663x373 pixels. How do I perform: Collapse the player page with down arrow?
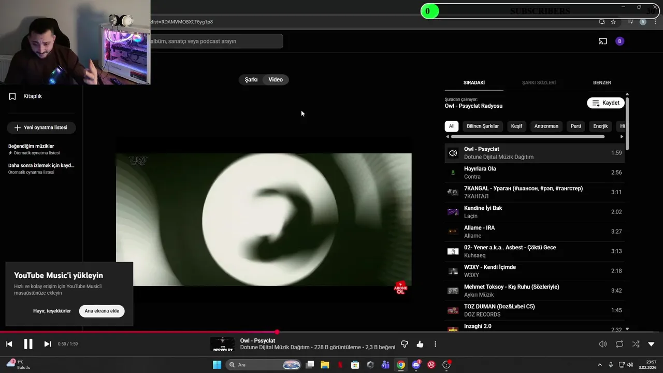pos(652,344)
